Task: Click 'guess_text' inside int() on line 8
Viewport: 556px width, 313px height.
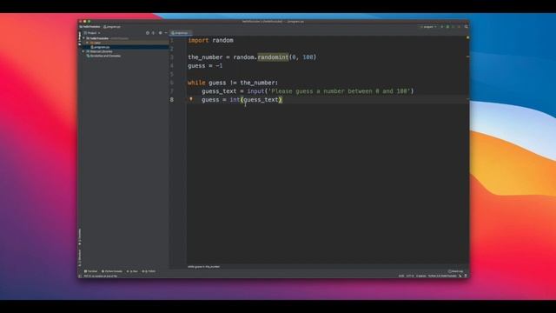Action: 261,100
